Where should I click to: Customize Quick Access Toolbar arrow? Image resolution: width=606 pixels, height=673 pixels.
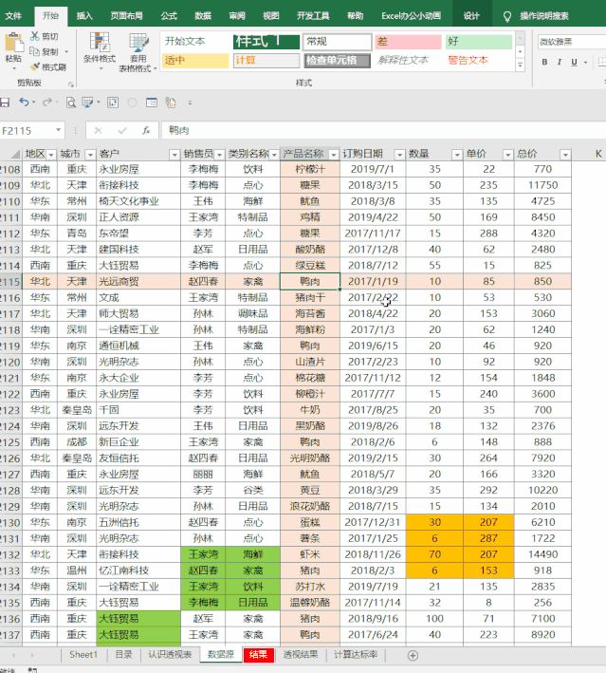point(190,103)
